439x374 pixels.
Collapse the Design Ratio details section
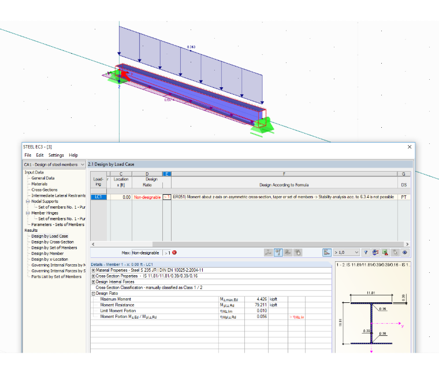(94, 293)
